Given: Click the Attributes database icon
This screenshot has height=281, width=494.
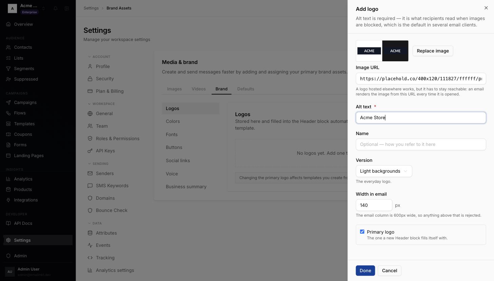Looking at the screenshot, I should (x=90, y=233).
